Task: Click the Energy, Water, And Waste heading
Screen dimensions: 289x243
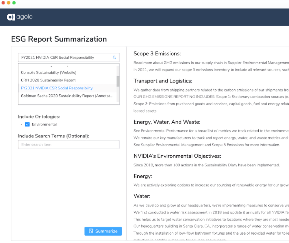Action: [167, 122]
